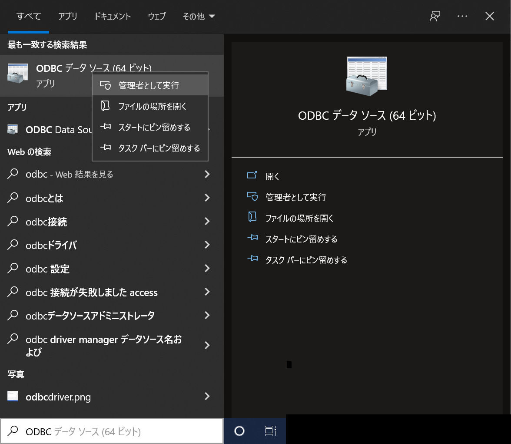Click the Start pin icon in the context menu
The height and width of the screenshot is (444, 511).
[105, 127]
